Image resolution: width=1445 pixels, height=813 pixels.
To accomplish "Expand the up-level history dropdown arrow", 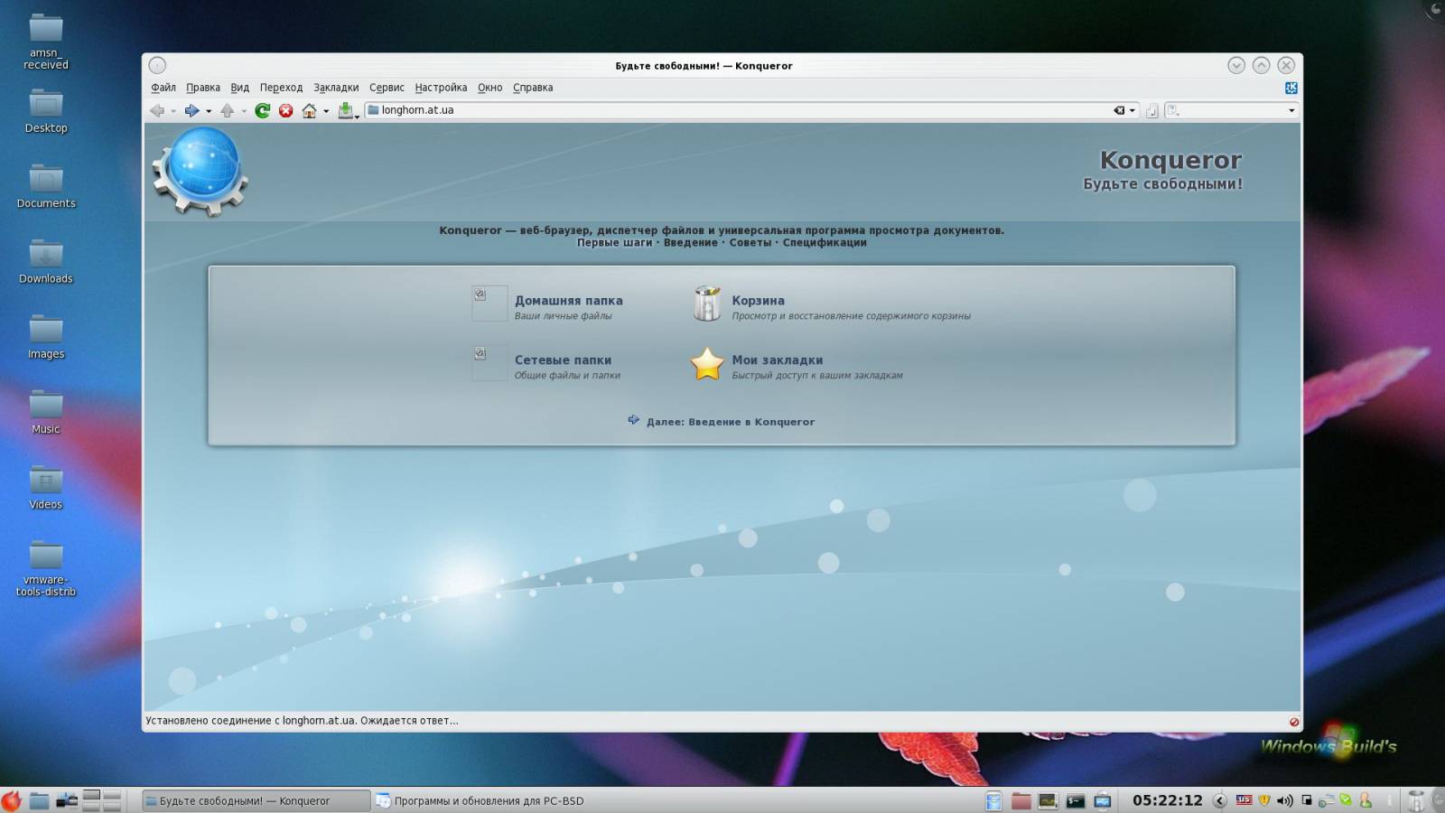I will coord(243,111).
